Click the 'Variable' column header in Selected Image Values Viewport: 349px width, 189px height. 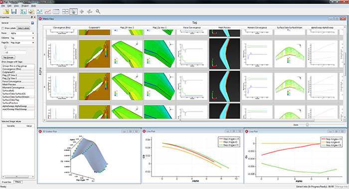coord(10,126)
